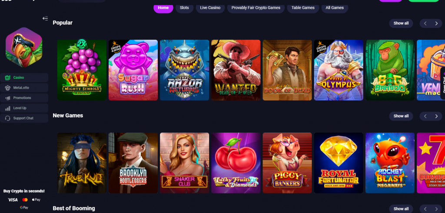The image size is (445, 213).
Task: Open Promotions from the sidebar
Action: coord(24,98)
